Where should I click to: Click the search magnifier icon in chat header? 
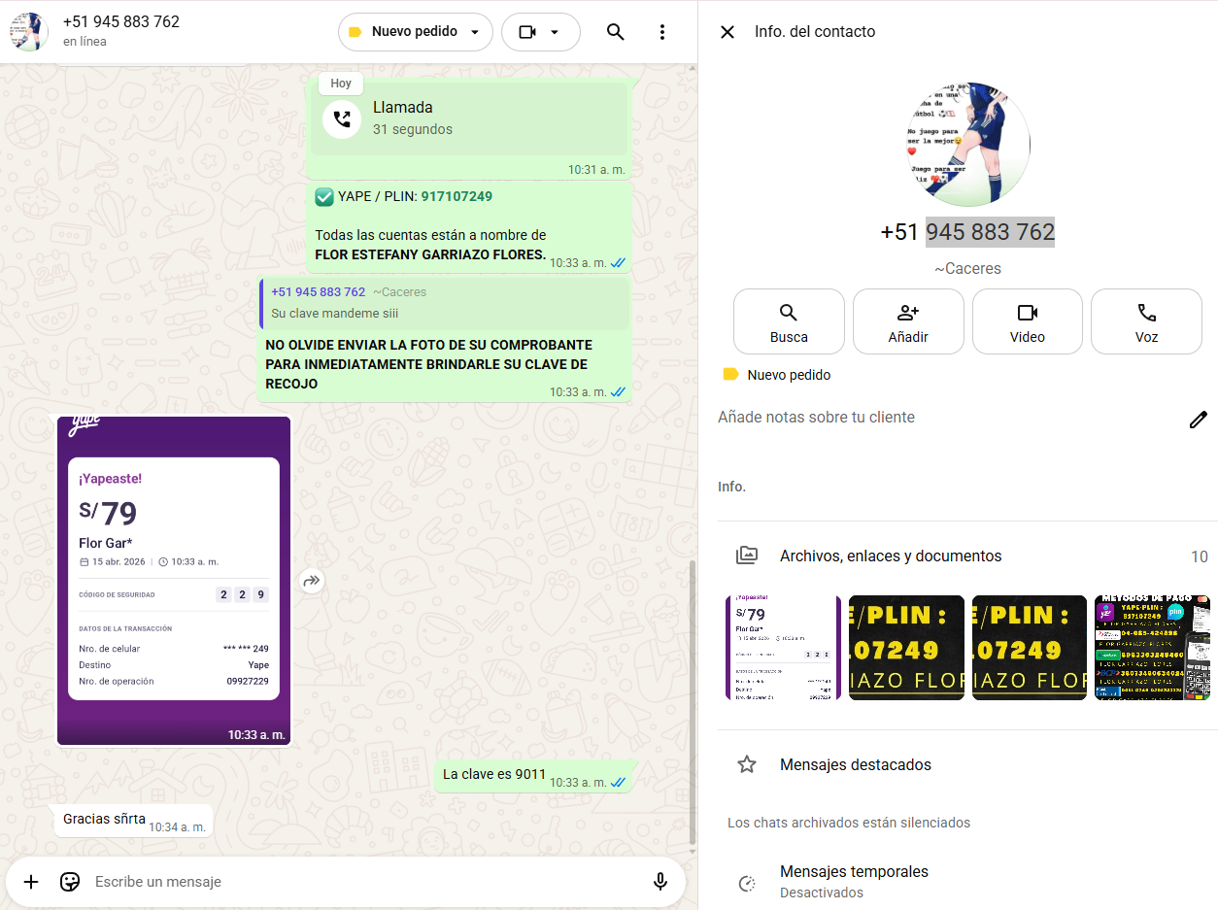(615, 32)
